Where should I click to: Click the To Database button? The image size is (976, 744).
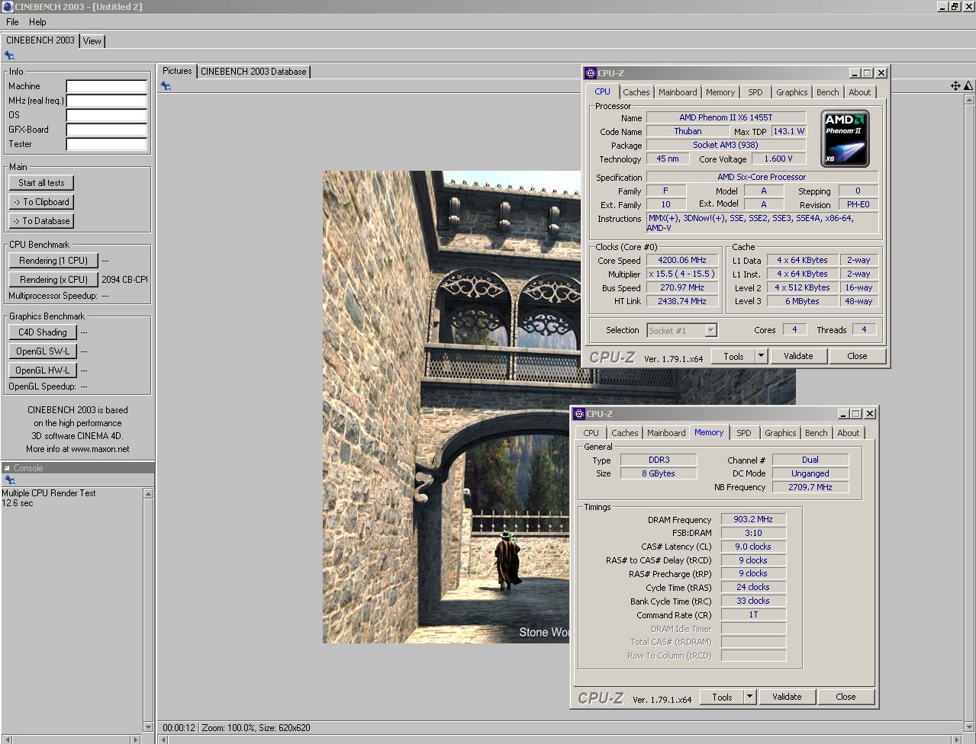pos(41,221)
